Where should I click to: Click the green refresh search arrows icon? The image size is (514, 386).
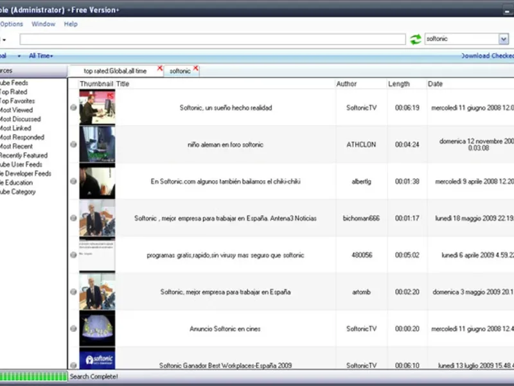(415, 39)
